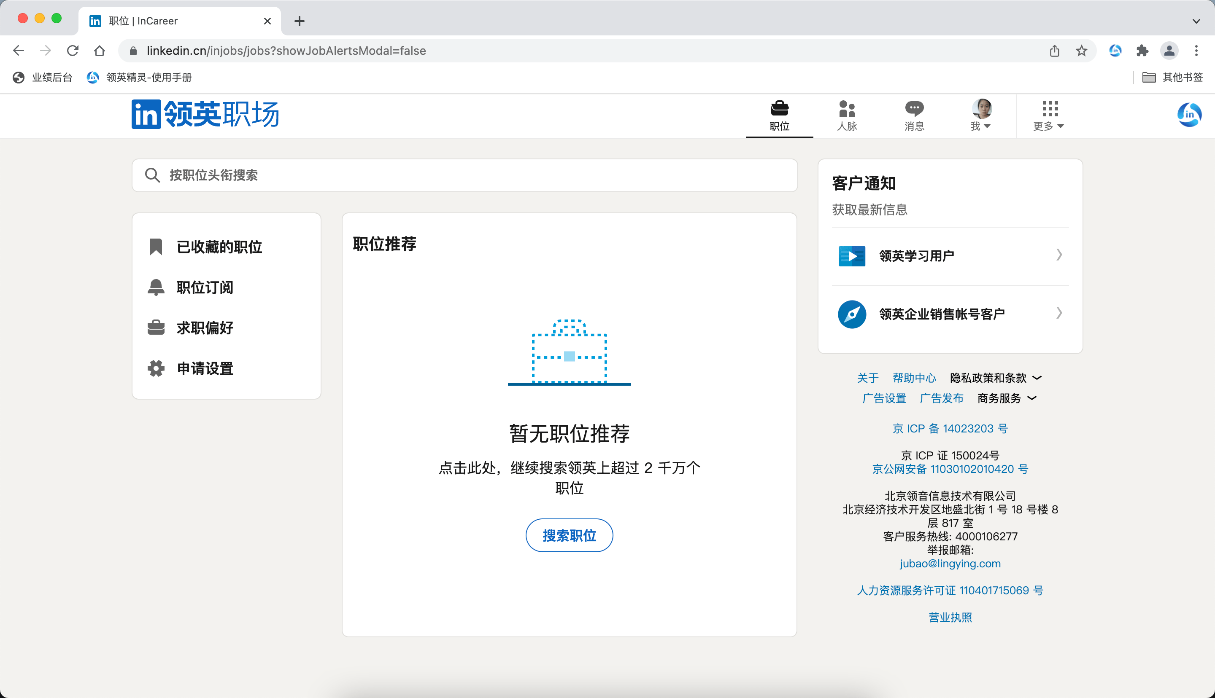
Task: Open the 消息 messages icon
Action: click(x=914, y=115)
